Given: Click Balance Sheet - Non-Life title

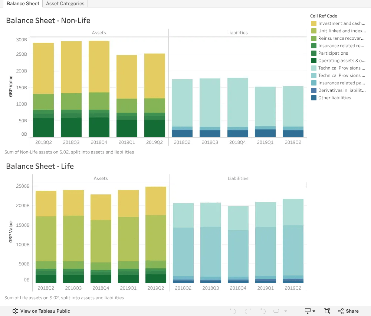Looking at the screenshot, I should click(48, 20).
